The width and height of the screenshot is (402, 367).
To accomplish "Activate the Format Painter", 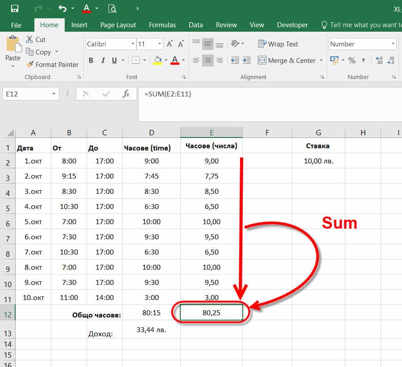I will pyautogui.click(x=52, y=64).
